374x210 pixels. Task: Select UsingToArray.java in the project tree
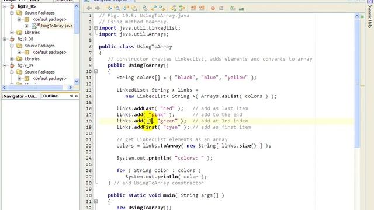pos(56,26)
